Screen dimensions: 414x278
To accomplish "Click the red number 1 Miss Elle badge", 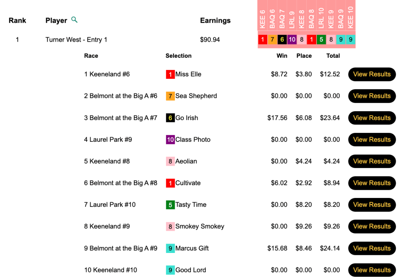I will coord(170,74).
